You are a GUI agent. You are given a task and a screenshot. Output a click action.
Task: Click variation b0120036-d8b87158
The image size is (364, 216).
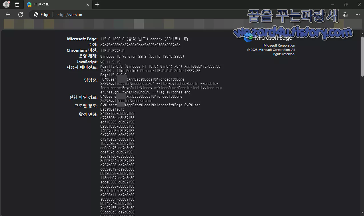[x=117, y=173]
